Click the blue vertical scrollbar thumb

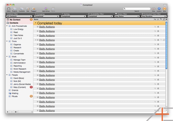click(167, 45)
